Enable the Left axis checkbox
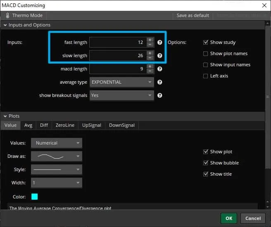The width and height of the screenshot is (271, 227). tap(205, 76)
